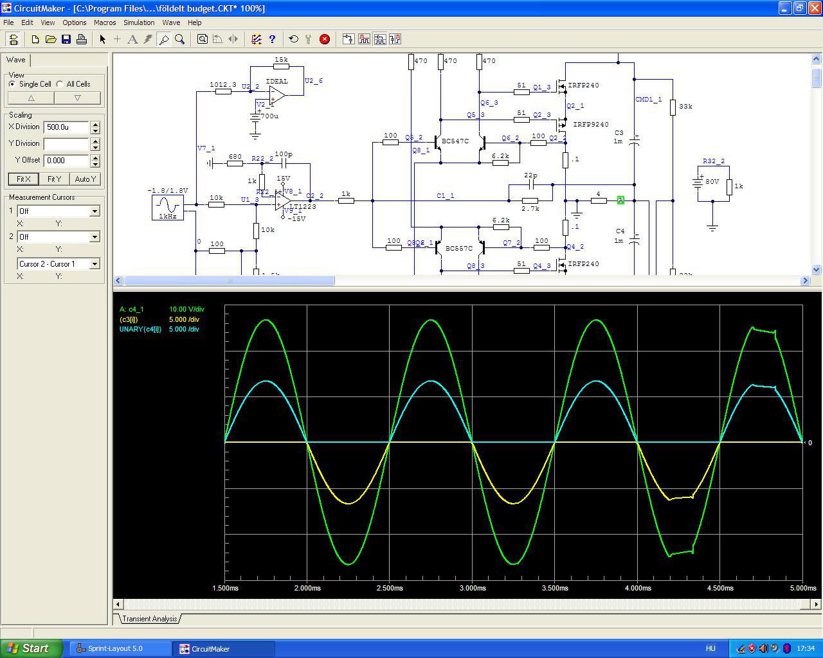This screenshot has width=823, height=658.
Task: Expand the Cursor 2 - Cursor 1 dropdown
Action: (x=95, y=264)
